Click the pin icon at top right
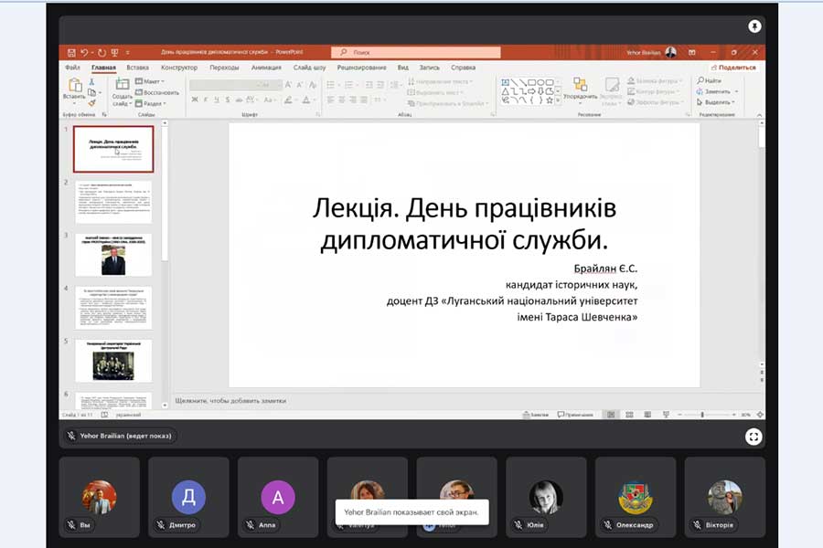The image size is (823, 548). pos(754,26)
